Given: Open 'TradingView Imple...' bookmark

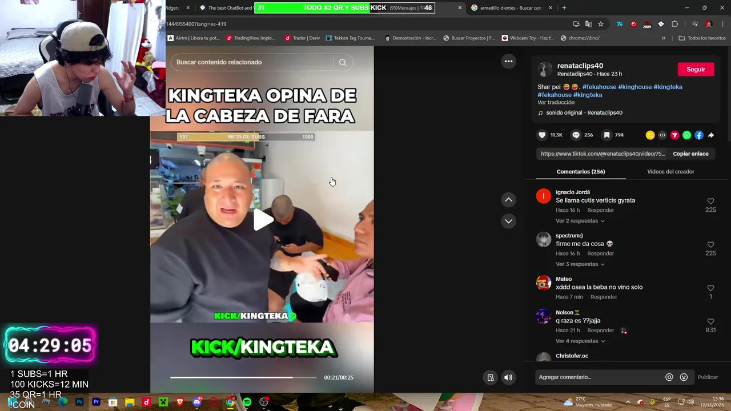Looking at the screenshot, I should [x=250, y=38].
